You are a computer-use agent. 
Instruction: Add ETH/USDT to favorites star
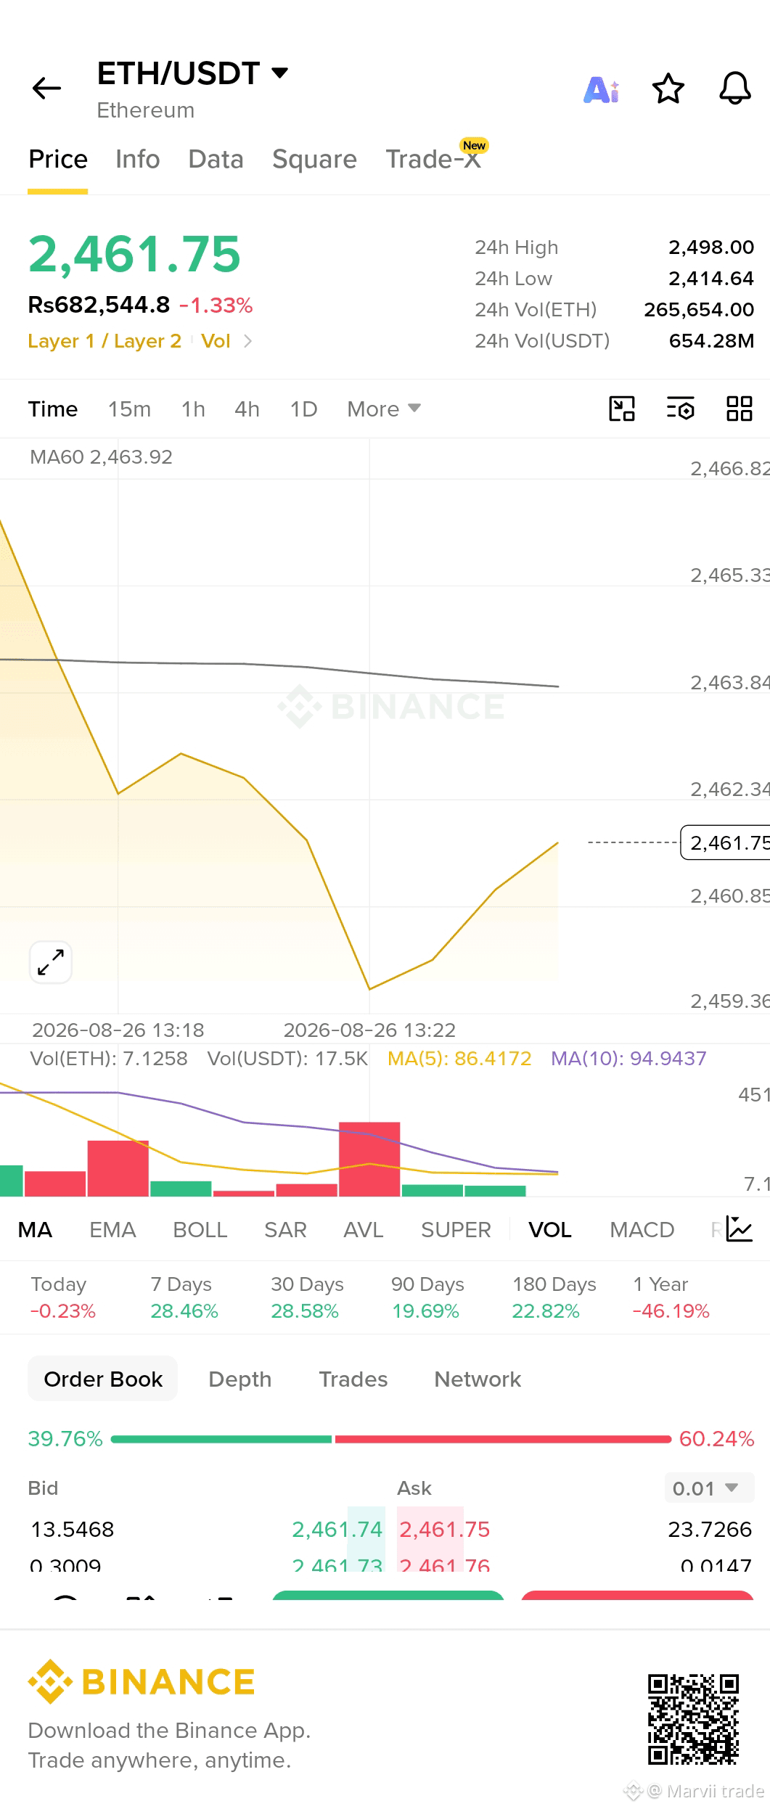(668, 89)
